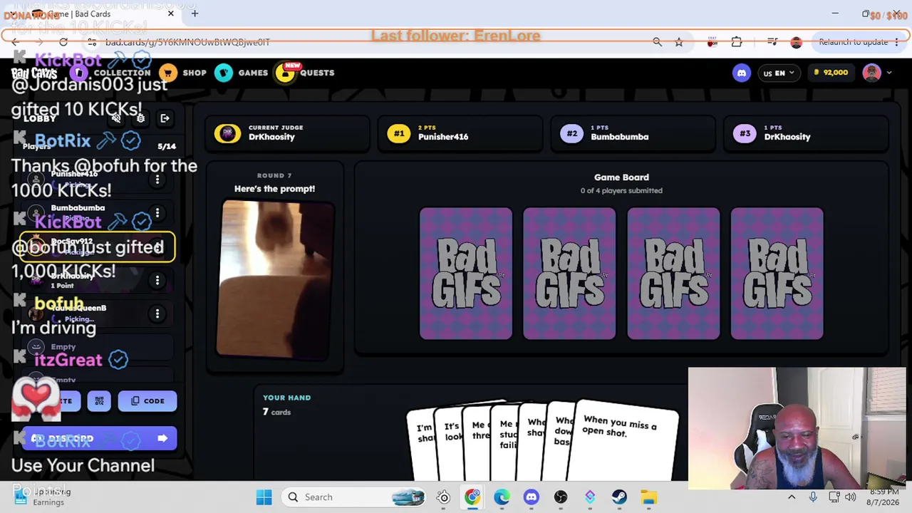This screenshot has height=513, width=912.
Task: Open Chrome media controls icon
Action: [x=772, y=42]
